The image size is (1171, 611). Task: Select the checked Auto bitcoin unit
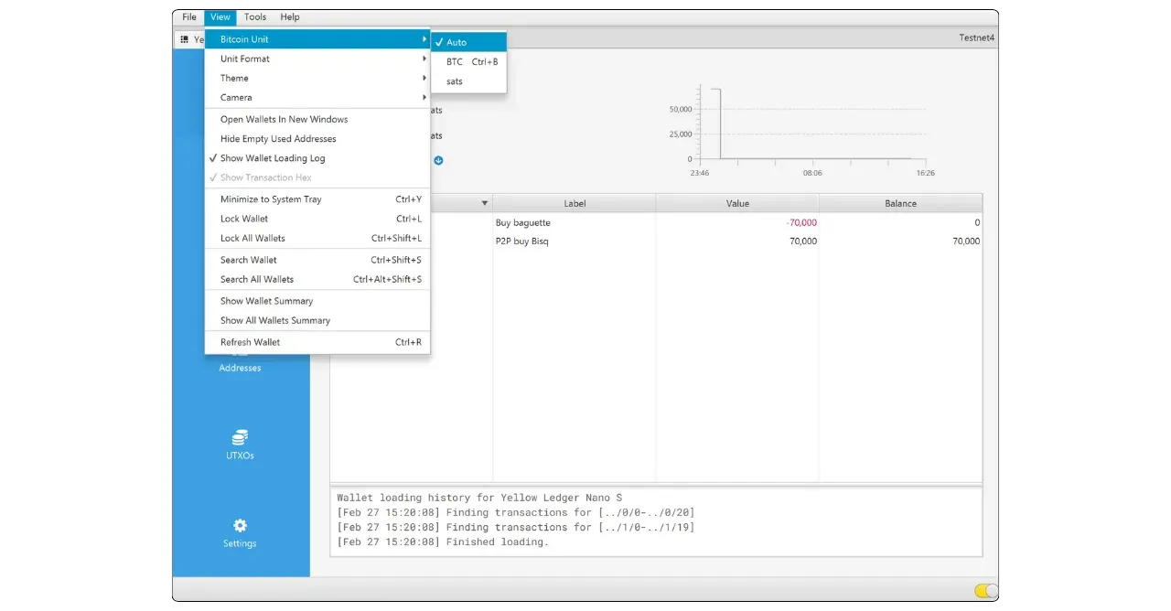click(457, 42)
